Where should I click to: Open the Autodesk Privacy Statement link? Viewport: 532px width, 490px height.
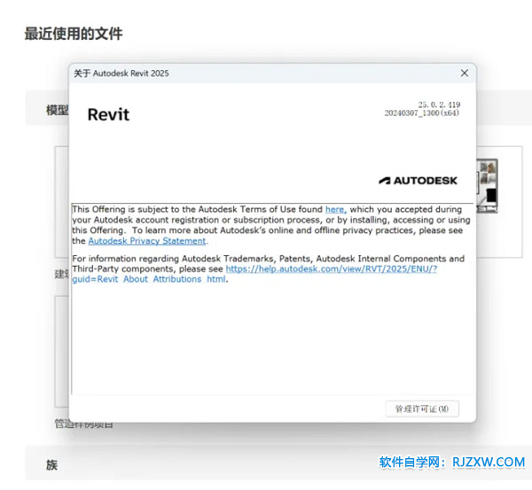click(x=147, y=241)
